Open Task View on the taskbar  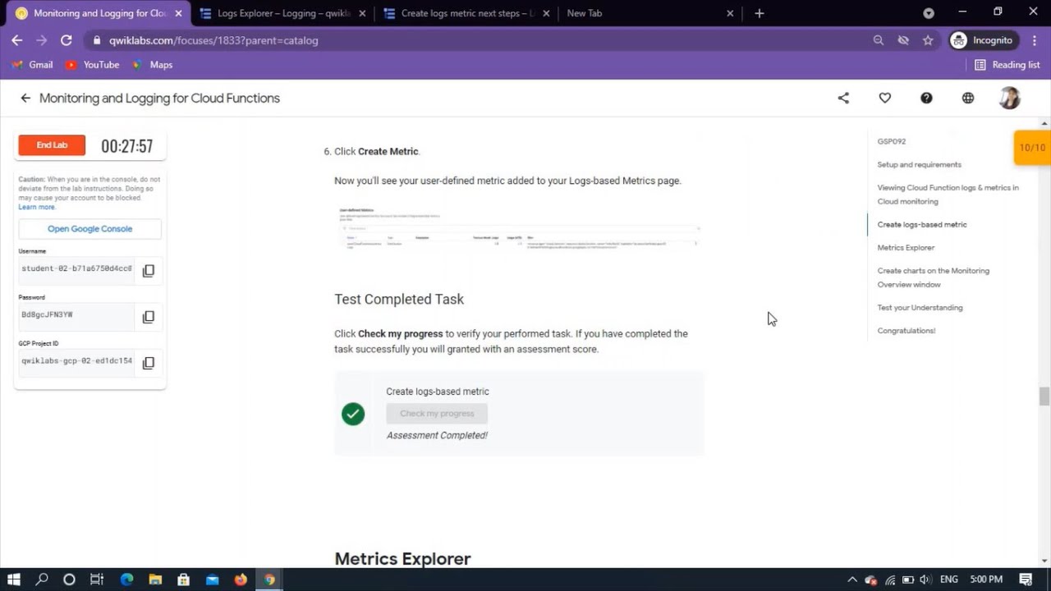97,580
